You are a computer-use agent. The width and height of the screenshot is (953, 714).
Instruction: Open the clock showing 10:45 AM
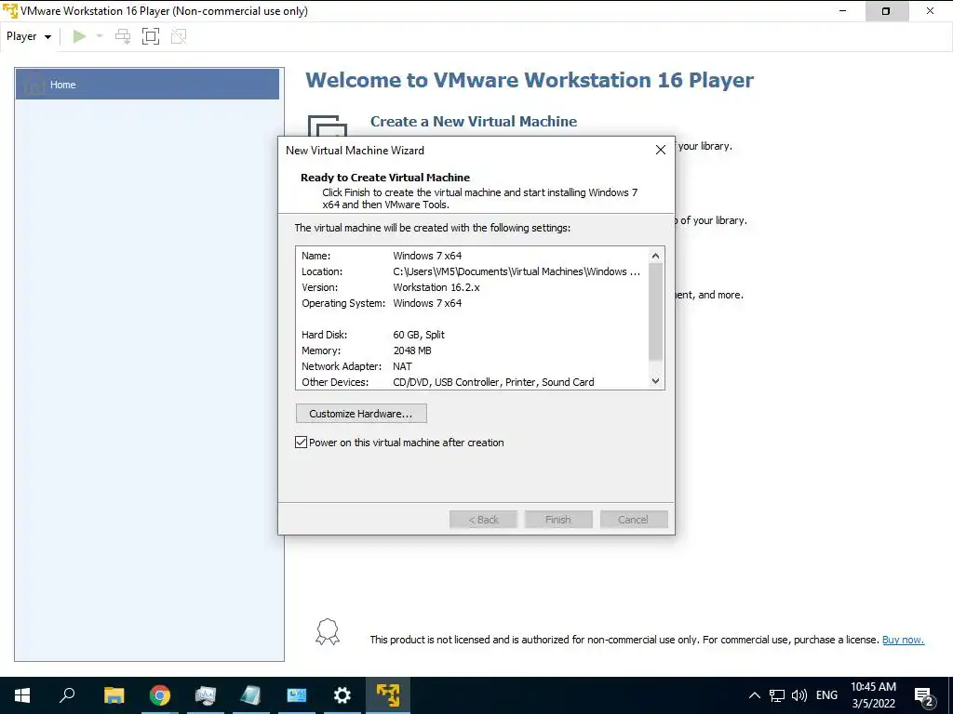coord(873,695)
